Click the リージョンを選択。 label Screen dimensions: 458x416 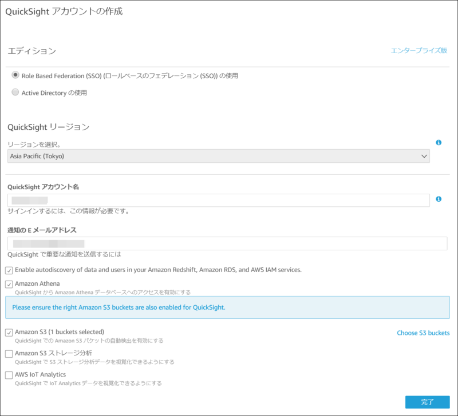(34, 145)
